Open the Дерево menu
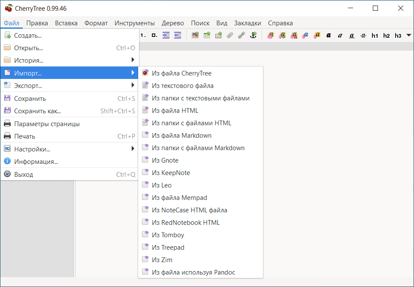The image size is (414, 287). click(x=172, y=23)
